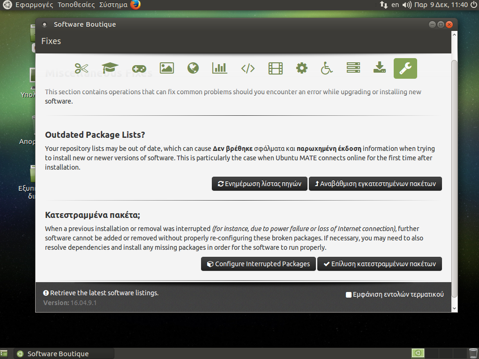Click the scrollbar down arrow in Software Boutique
The width and height of the screenshot is (479, 359).
(x=454, y=308)
